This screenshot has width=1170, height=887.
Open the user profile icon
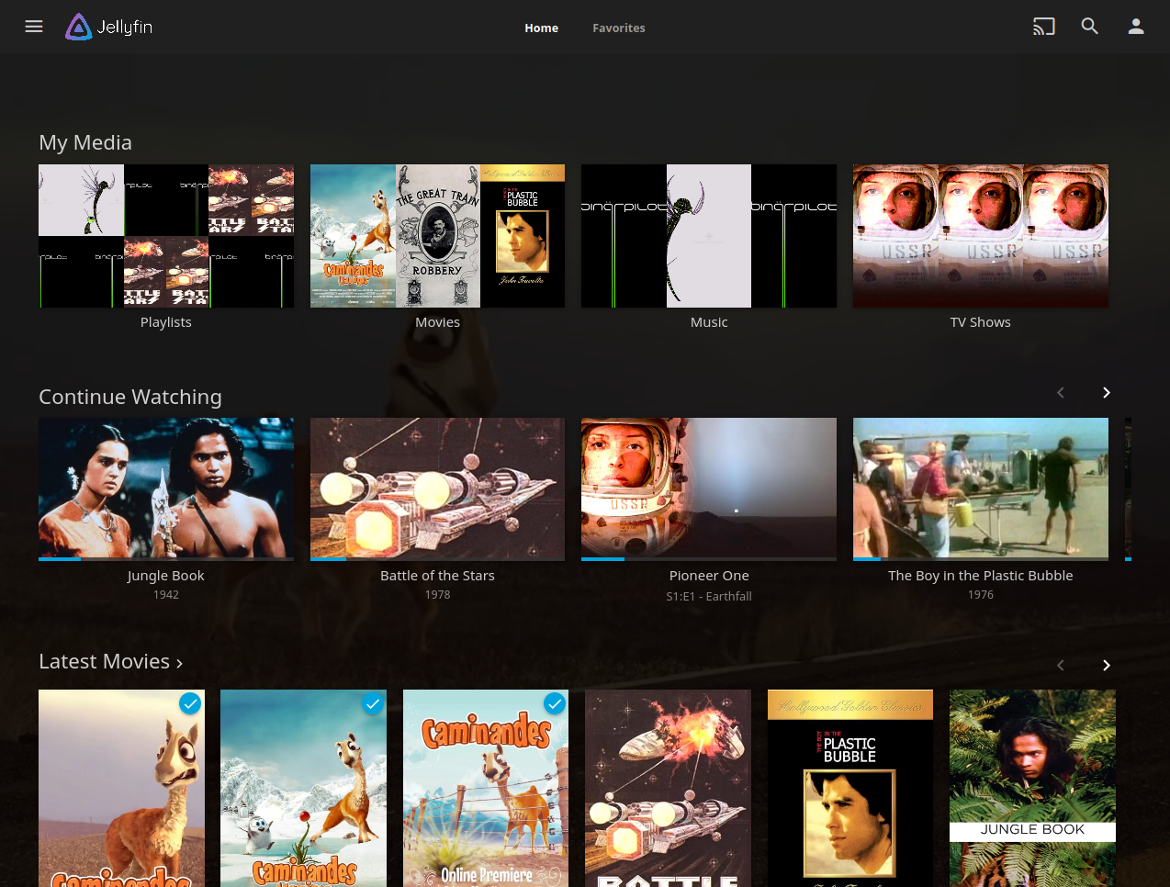[x=1136, y=27]
